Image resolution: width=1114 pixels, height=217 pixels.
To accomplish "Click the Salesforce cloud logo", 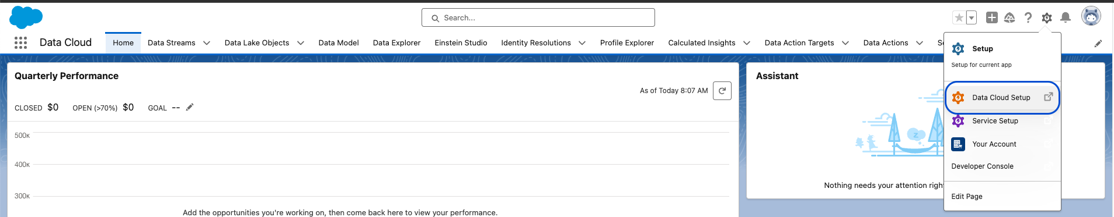I will [x=26, y=17].
